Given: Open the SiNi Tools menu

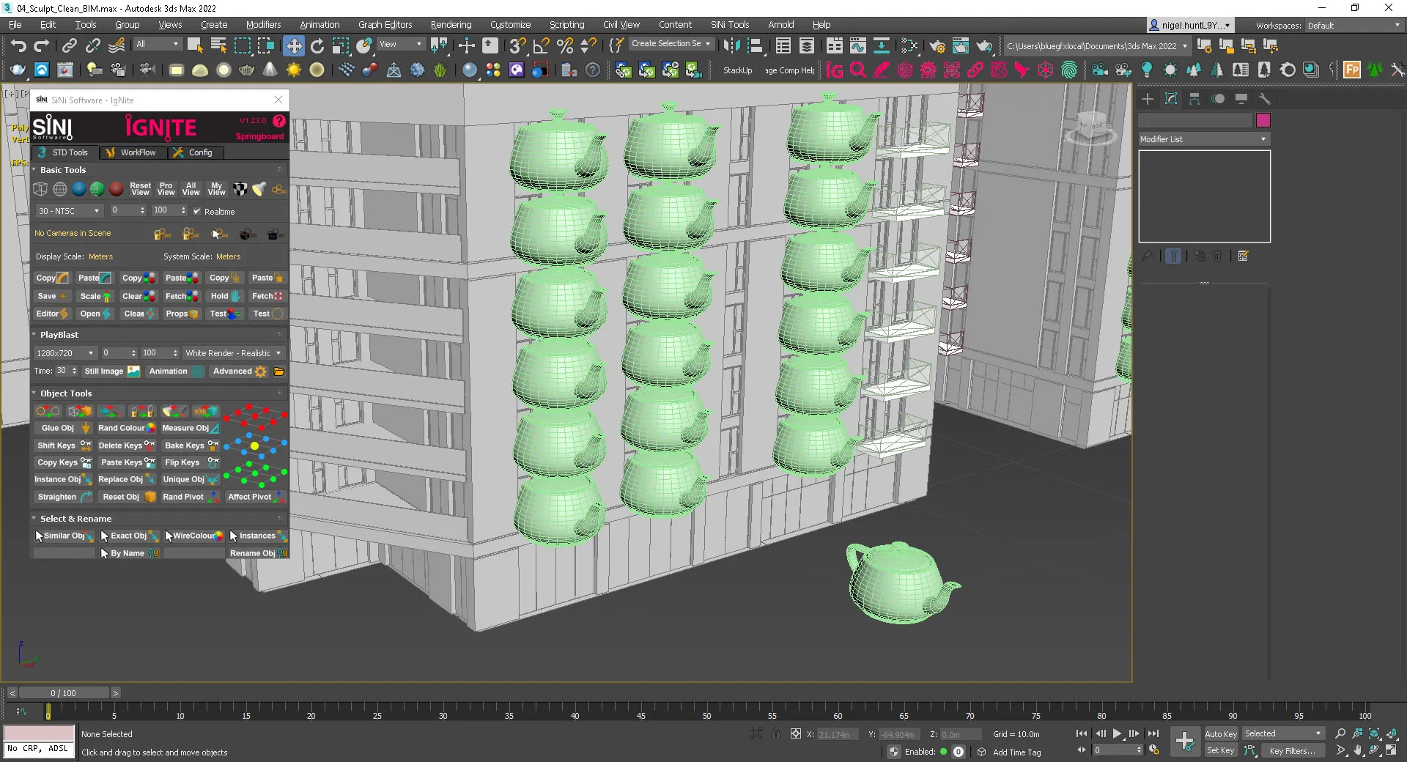Looking at the screenshot, I should click(730, 25).
